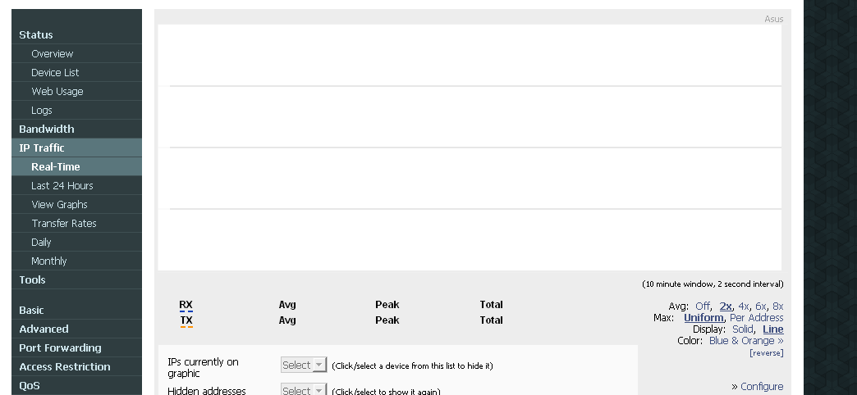Viewport: 857px width, 395px height.
Task: Click the reverse colors link
Action: [x=766, y=353]
